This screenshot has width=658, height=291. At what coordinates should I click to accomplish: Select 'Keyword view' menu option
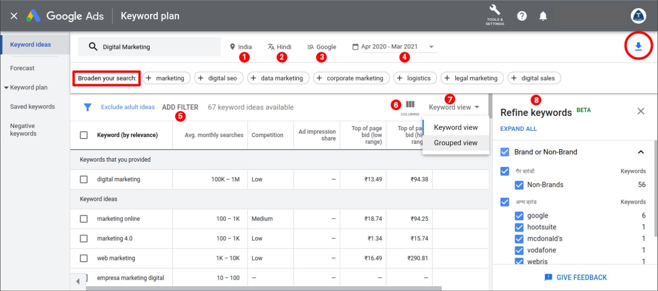tap(456, 127)
